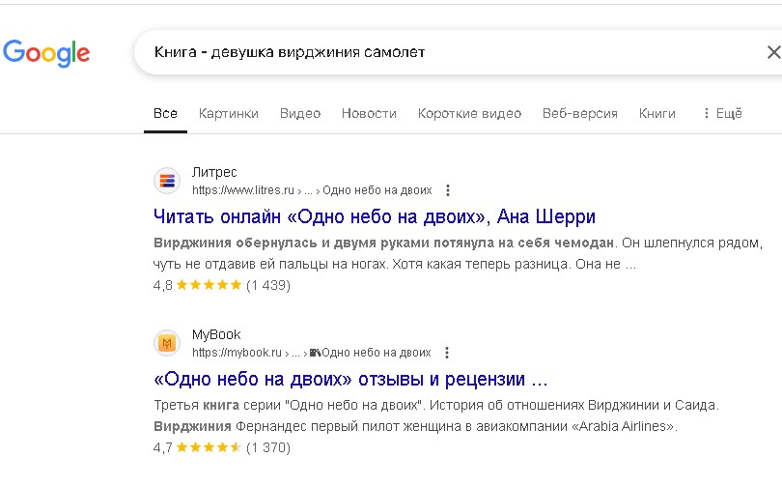
Task: Expand the Ещё more menu
Action: [x=722, y=113]
